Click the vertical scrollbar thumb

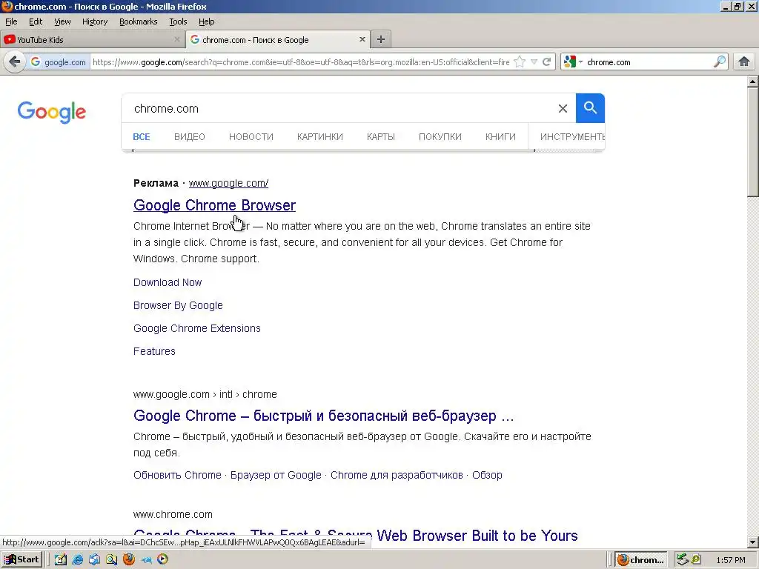[753, 142]
